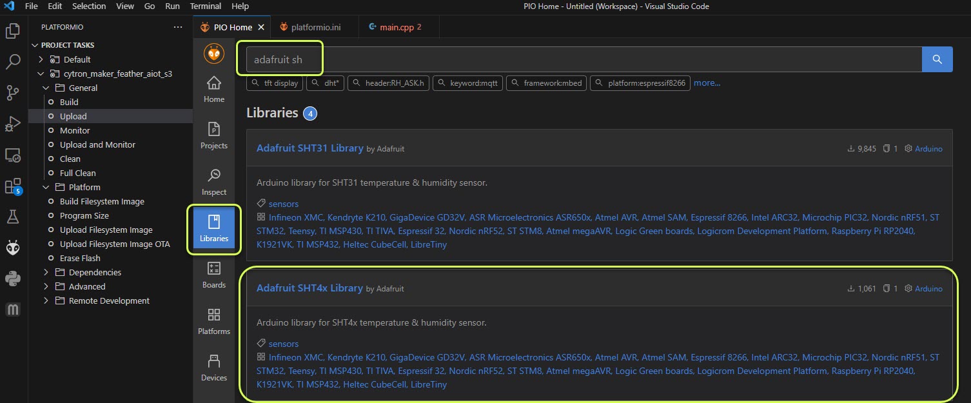Open PIO Home's Boards section
971x403 pixels.
(x=214, y=275)
